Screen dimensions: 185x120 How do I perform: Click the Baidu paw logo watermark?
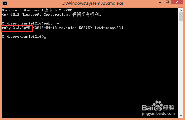point(158,105)
